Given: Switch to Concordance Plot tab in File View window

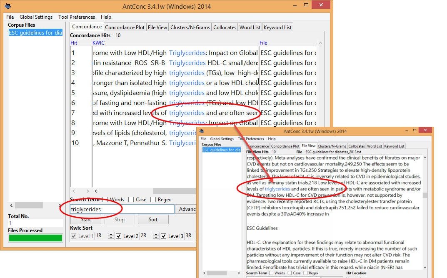Looking at the screenshot, I should [285, 146].
